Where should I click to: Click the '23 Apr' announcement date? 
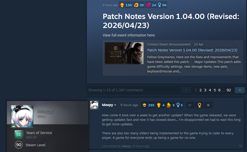click(x=198, y=44)
